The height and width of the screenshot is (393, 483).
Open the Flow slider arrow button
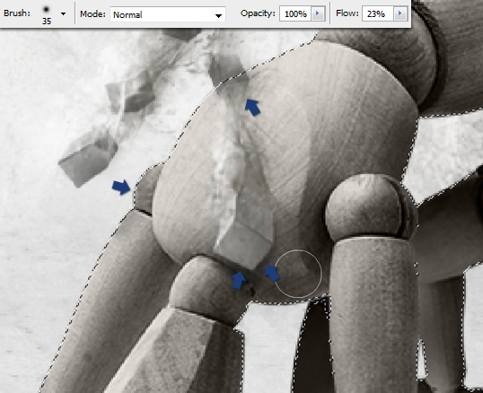(400, 13)
